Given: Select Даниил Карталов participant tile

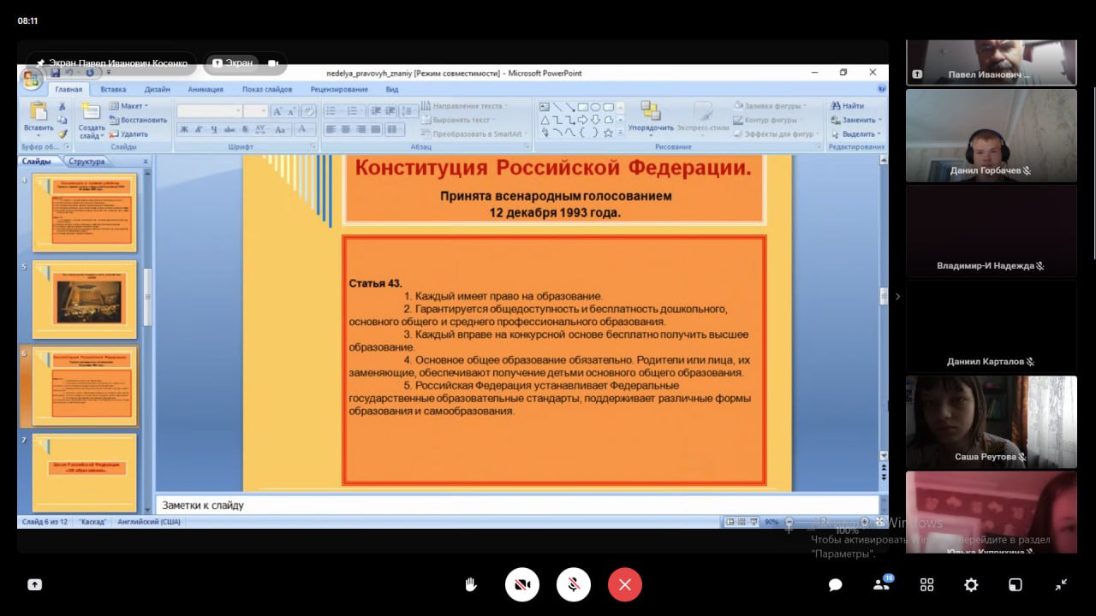Looking at the screenshot, I should 992,327.
